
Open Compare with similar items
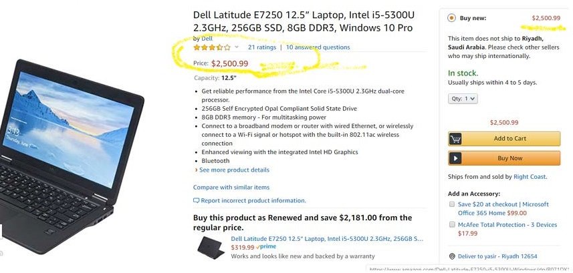tap(231, 187)
